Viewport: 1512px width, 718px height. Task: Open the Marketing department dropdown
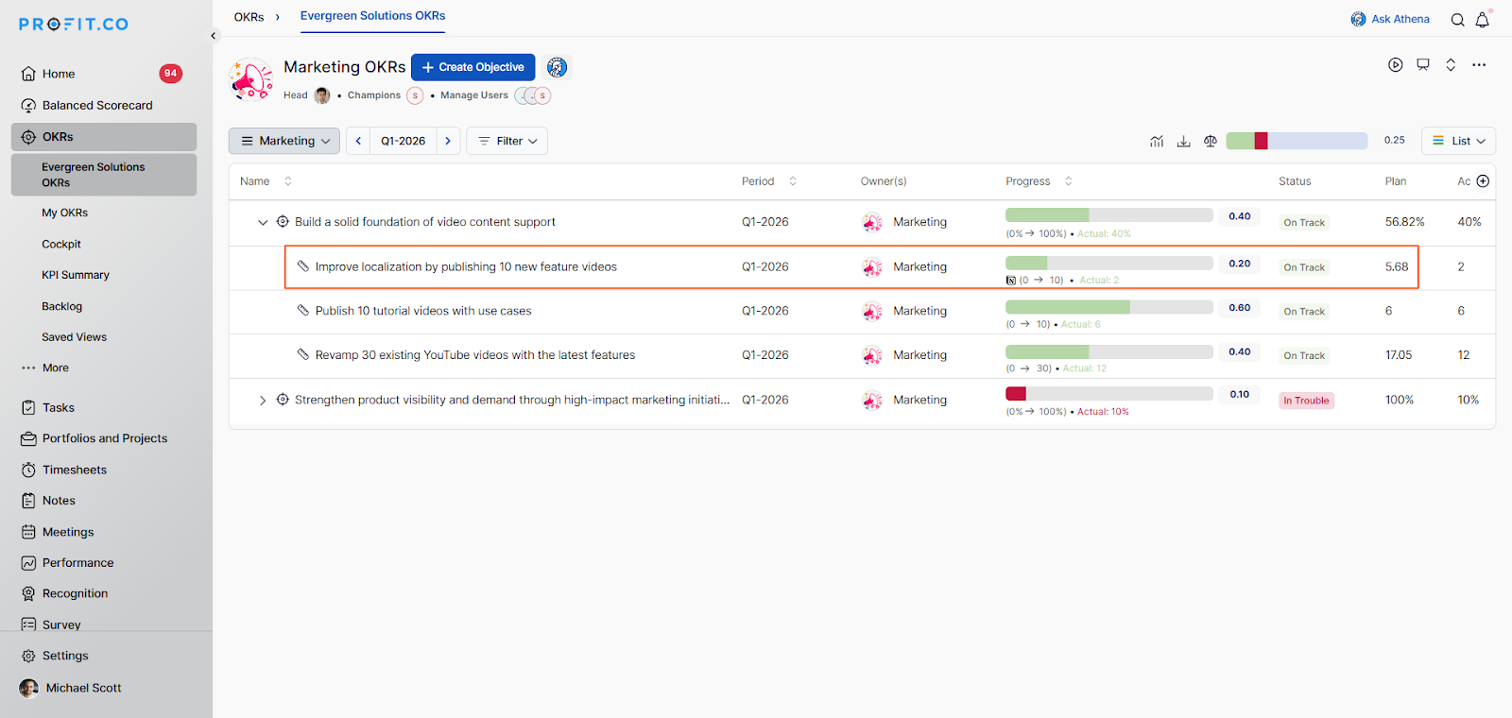[284, 141]
